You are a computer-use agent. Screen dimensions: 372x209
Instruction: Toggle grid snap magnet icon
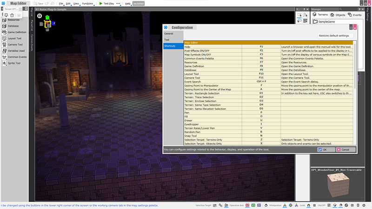(309, 205)
